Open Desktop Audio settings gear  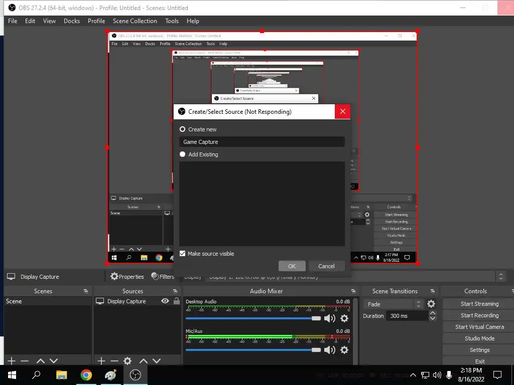coord(344,318)
